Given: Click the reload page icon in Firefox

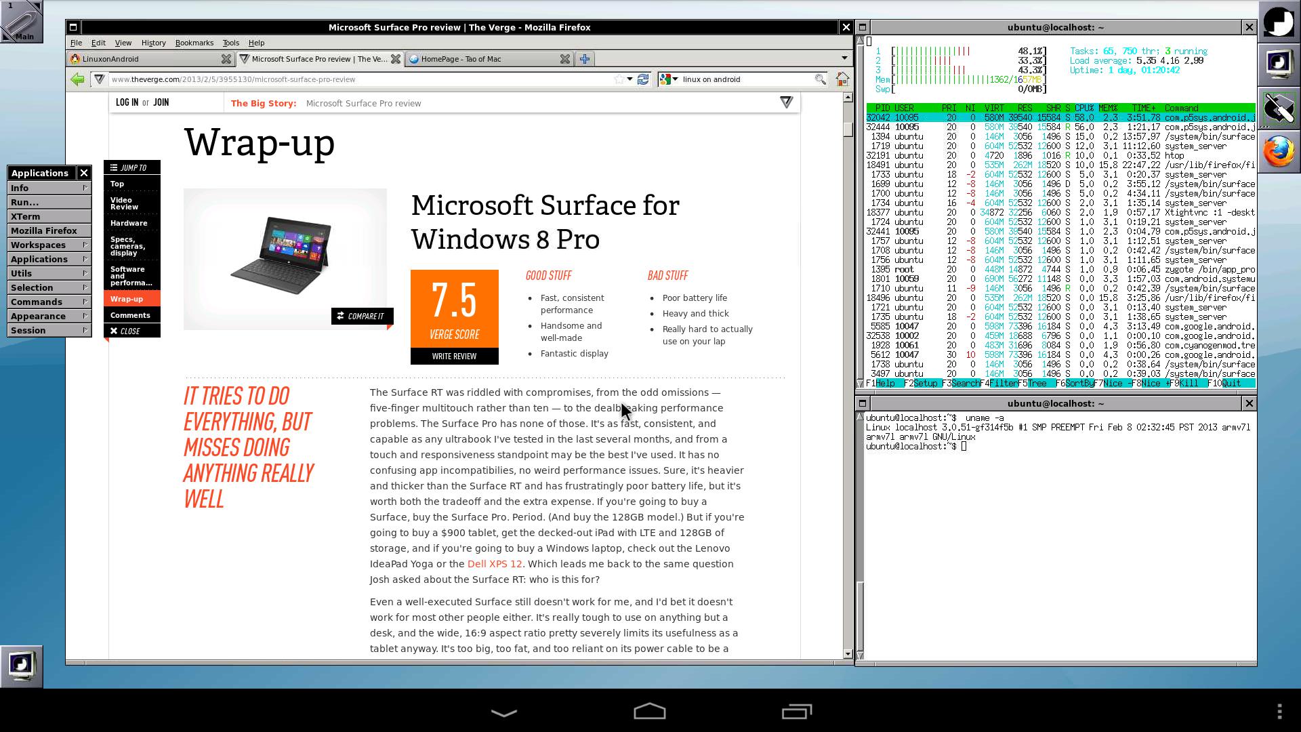Looking at the screenshot, I should (643, 79).
